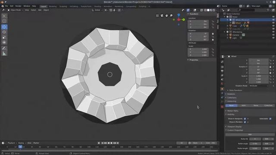Select the Move tool
276x155 pixels.
coord(4,27)
